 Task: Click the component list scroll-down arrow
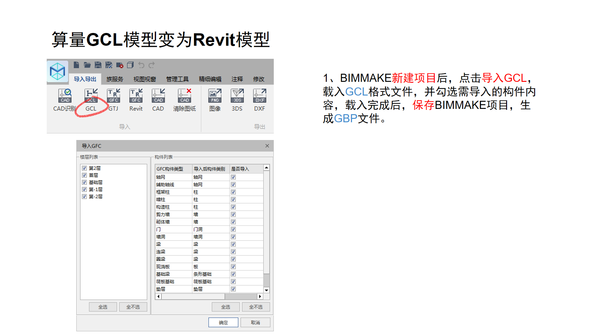click(x=267, y=290)
